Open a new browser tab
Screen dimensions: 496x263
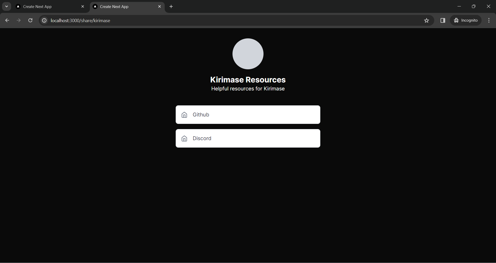click(171, 7)
